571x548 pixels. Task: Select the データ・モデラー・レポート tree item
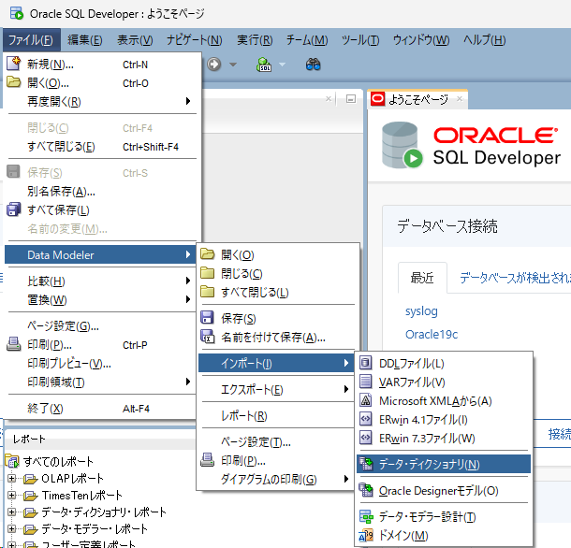pos(95,528)
